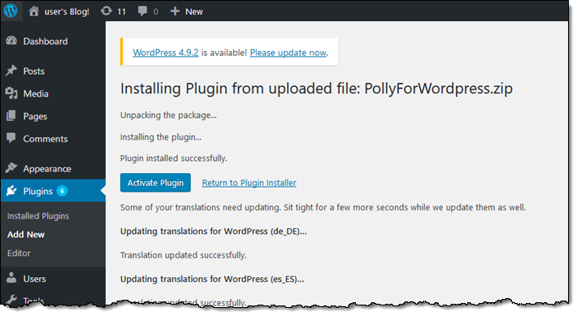This screenshot has height=316, width=577.
Task: Click the Media icon in sidebar
Action: (11, 93)
